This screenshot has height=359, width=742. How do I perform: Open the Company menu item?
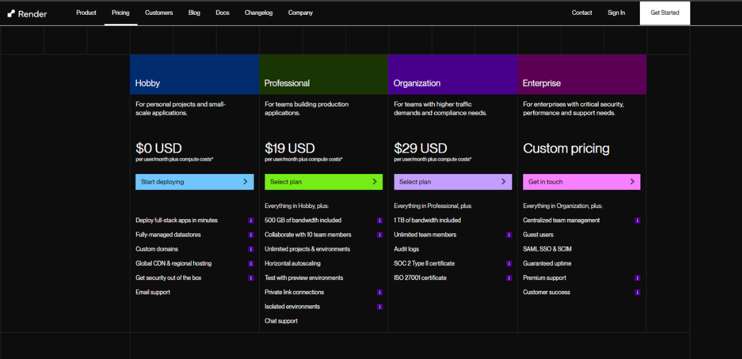coord(301,12)
